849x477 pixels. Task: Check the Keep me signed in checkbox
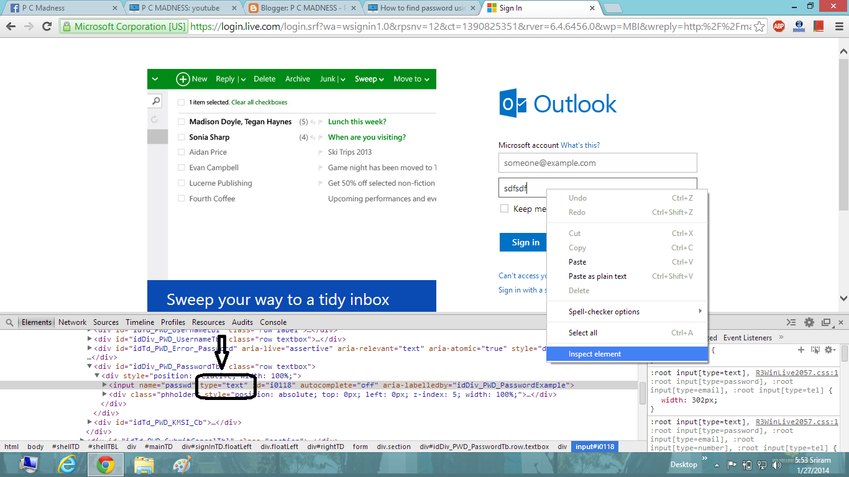(x=505, y=209)
